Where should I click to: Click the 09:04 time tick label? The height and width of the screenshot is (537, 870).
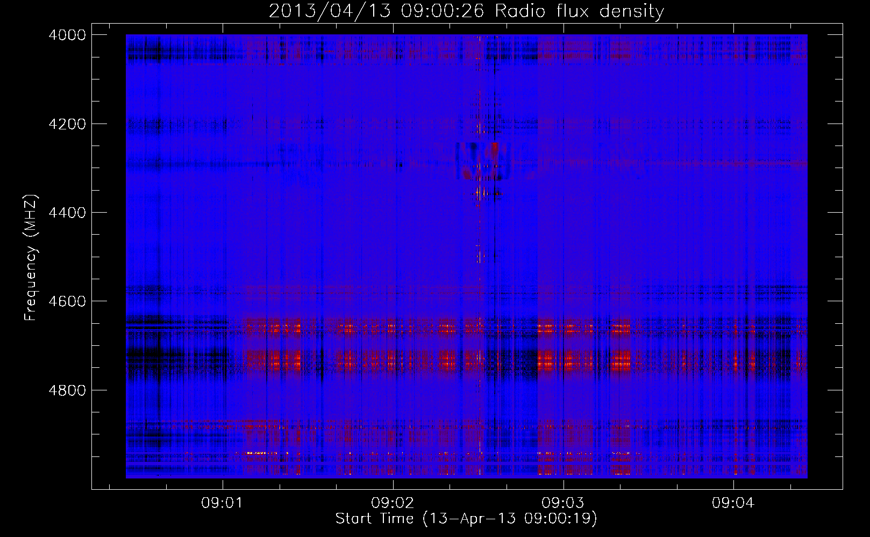point(733,503)
